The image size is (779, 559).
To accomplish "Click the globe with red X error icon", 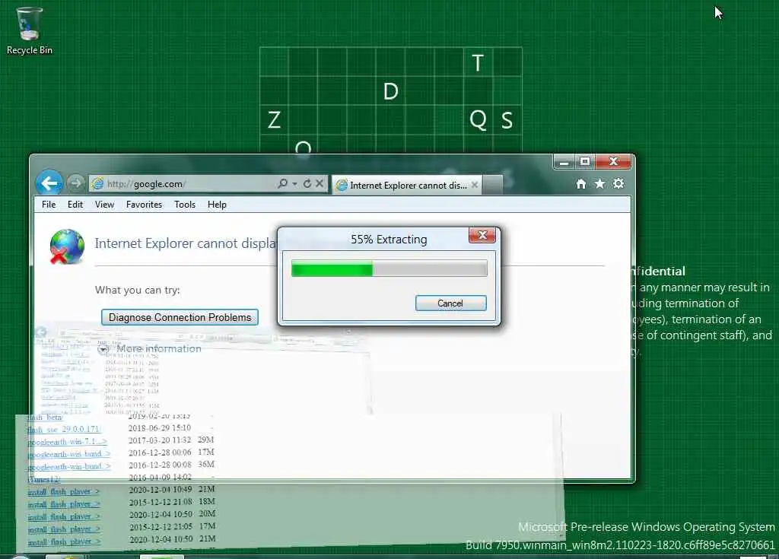I will 67,246.
